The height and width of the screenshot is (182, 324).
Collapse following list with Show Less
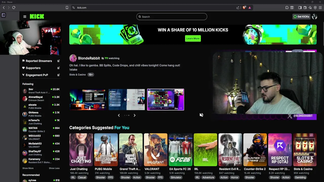(x=54, y=168)
